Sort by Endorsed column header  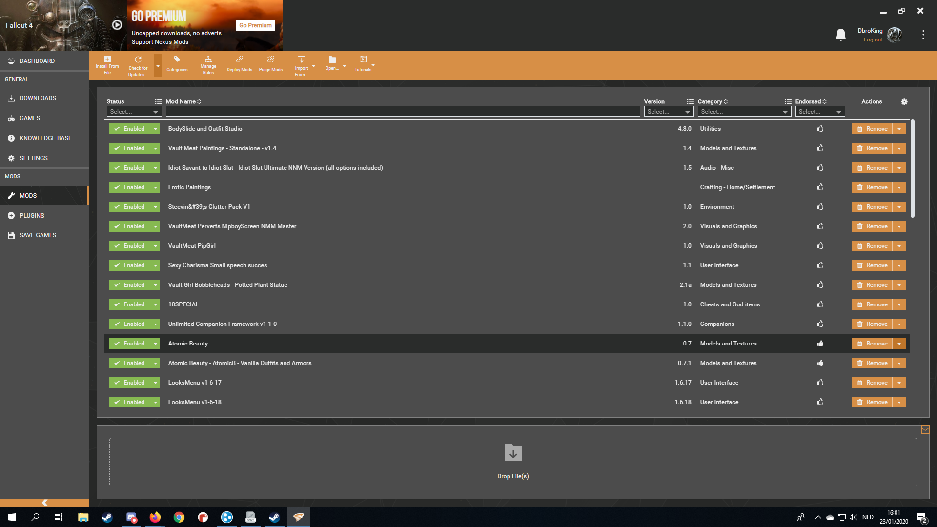point(811,101)
